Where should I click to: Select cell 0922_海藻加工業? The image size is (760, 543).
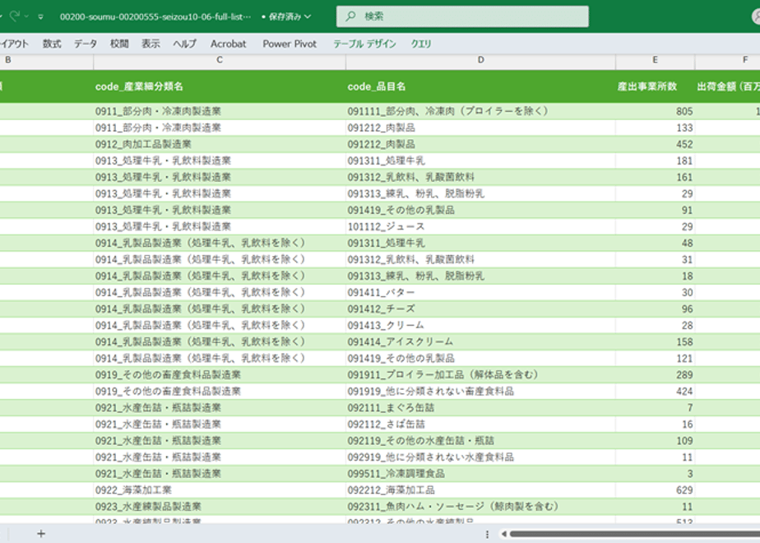point(220,490)
